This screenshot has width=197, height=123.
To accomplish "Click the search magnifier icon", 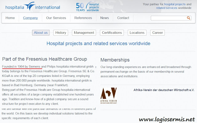I will pyautogui.click(x=188, y=18).
